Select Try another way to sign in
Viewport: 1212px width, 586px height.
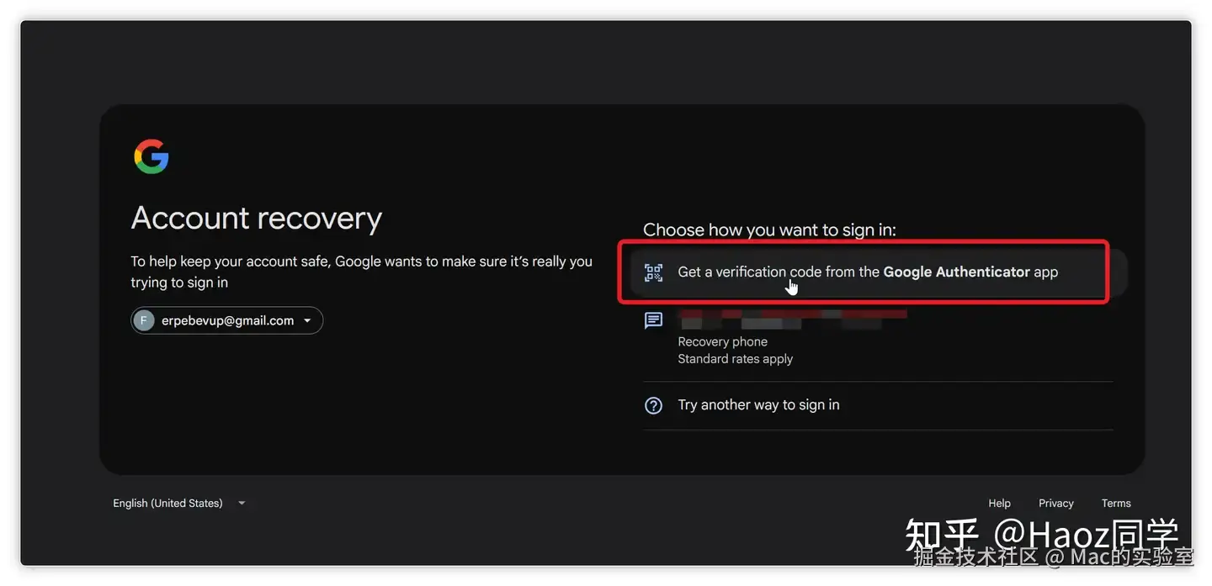click(x=878, y=405)
